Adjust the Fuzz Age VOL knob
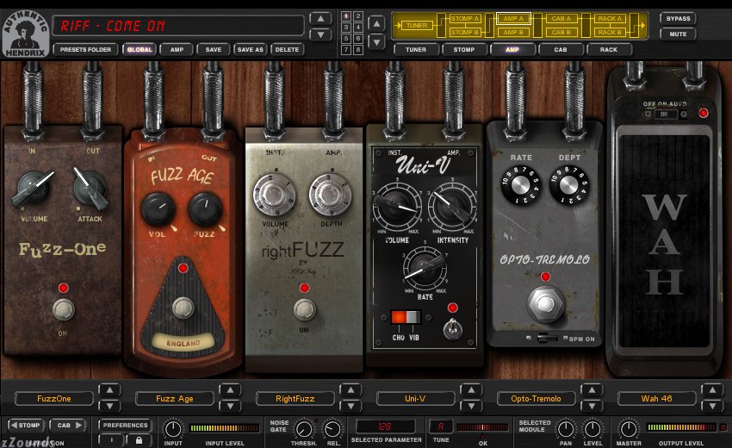Image resolution: width=732 pixels, height=448 pixels. 158,209
